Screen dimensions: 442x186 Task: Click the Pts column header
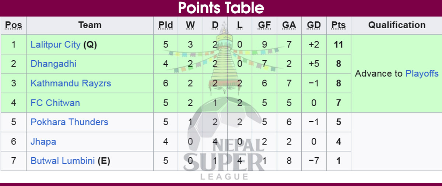[338, 25]
